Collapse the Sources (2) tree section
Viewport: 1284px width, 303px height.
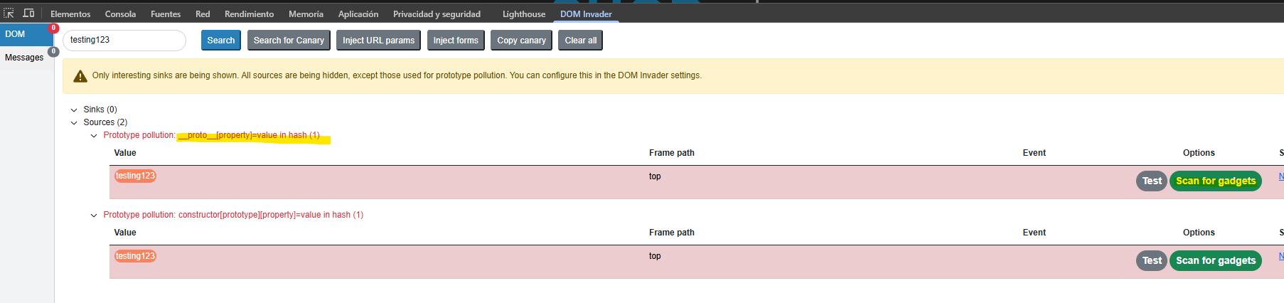coord(74,122)
